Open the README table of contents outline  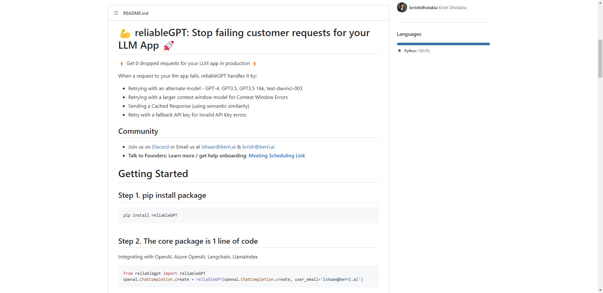(x=116, y=13)
